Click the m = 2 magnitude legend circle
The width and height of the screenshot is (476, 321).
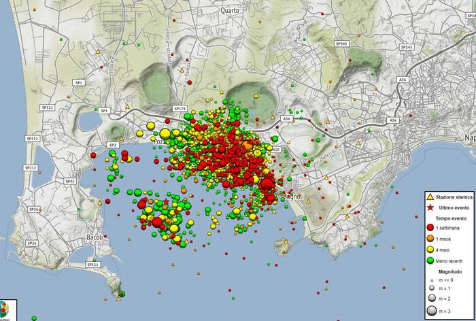(x=431, y=299)
